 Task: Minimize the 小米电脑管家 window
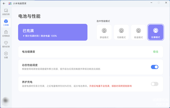click(x=151, y=3)
